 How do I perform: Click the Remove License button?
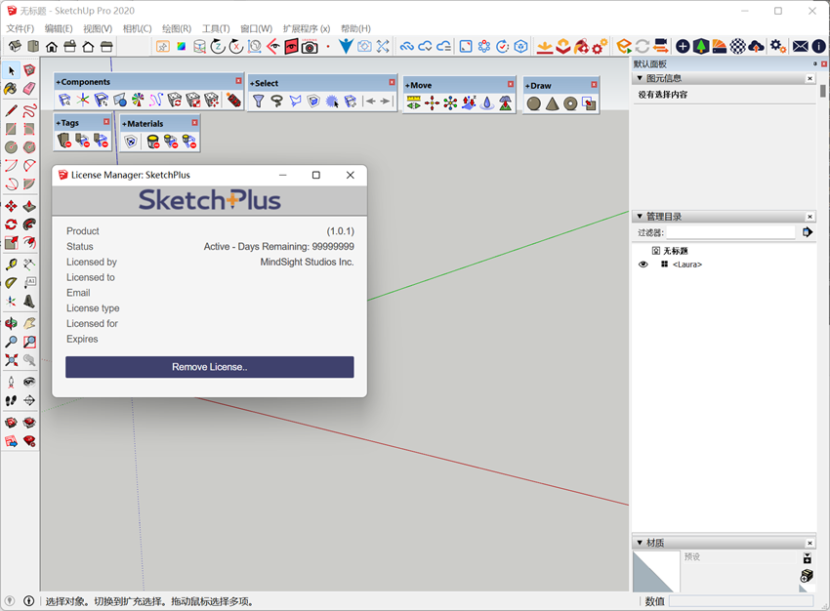point(210,367)
